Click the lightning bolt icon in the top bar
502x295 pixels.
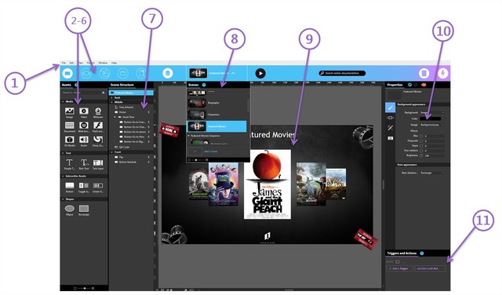coord(442,73)
